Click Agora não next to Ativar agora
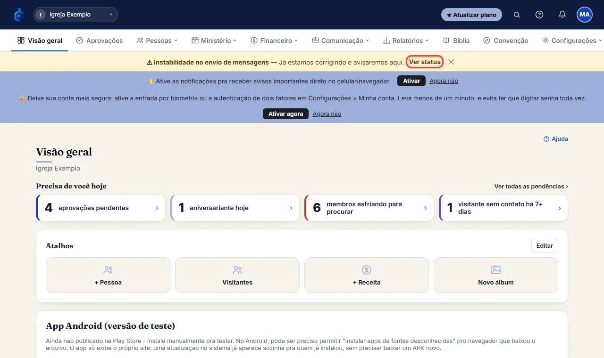Viewport: 604px width, 358px height. coord(327,114)
